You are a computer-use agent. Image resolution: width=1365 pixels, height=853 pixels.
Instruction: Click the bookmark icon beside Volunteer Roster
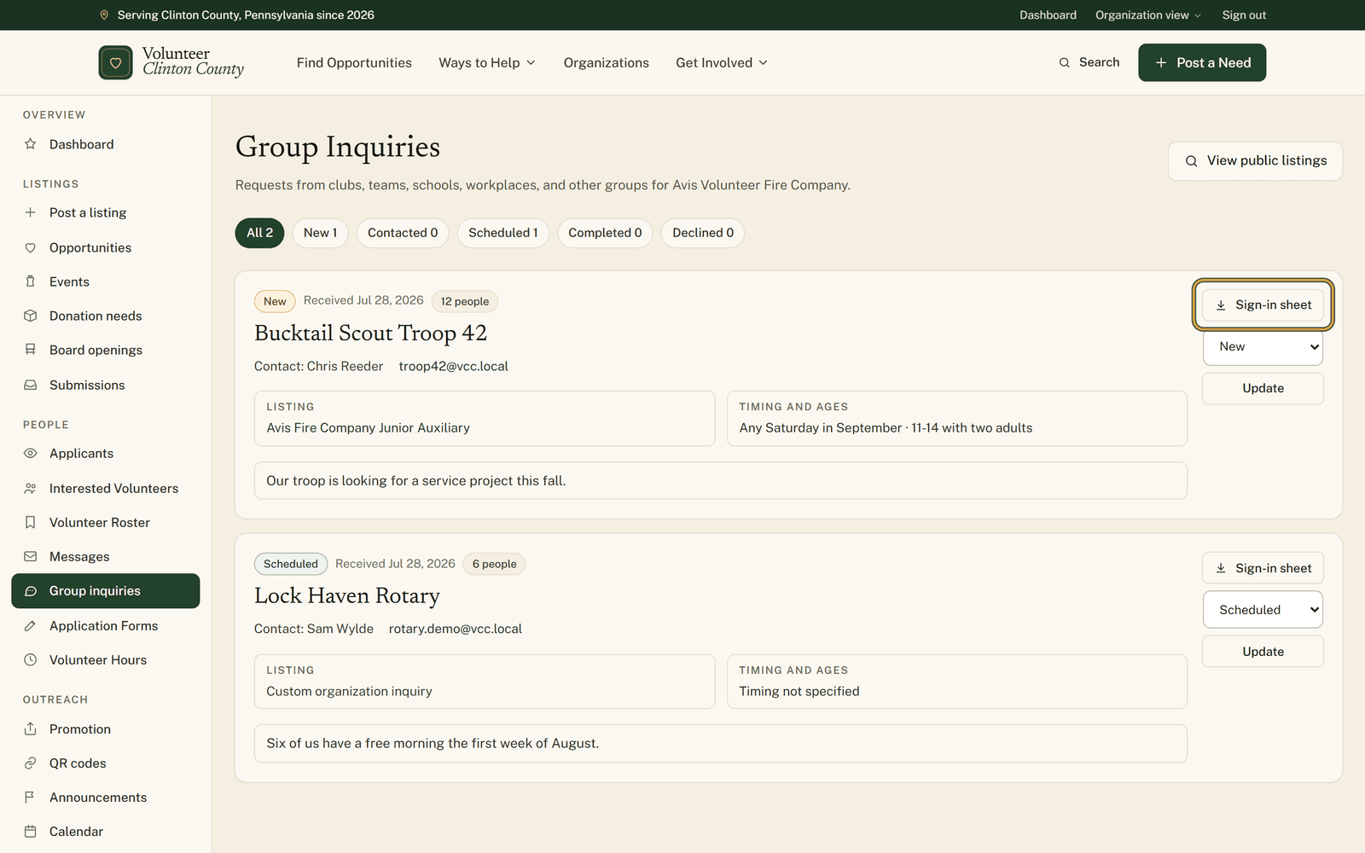click(31, 522)
